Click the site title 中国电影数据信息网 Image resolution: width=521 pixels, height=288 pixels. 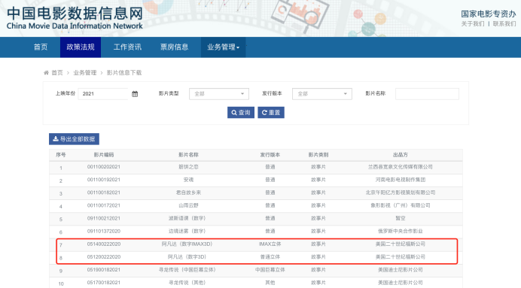[x=75, y=14]
